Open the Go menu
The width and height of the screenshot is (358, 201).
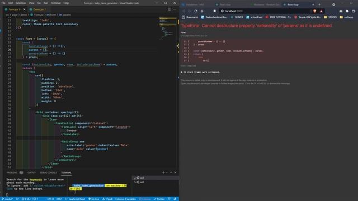39,3
